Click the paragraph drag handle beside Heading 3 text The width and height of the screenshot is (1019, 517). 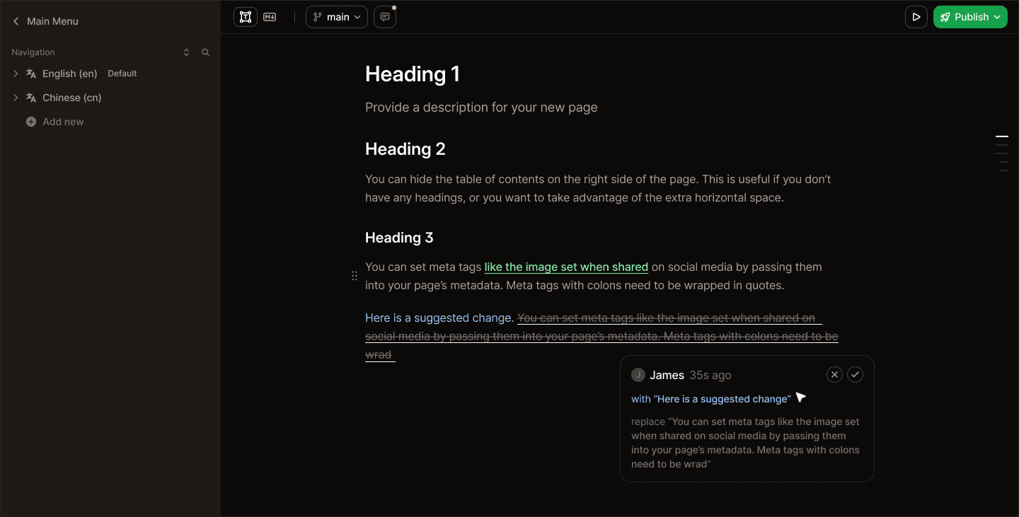click(355, 275)
